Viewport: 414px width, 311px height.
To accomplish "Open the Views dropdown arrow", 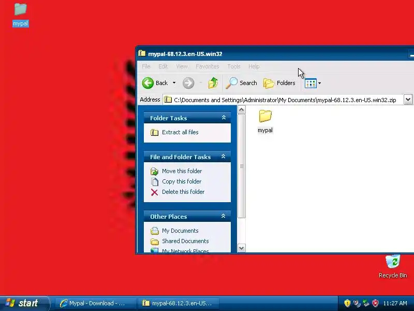I will pos(319,83).
